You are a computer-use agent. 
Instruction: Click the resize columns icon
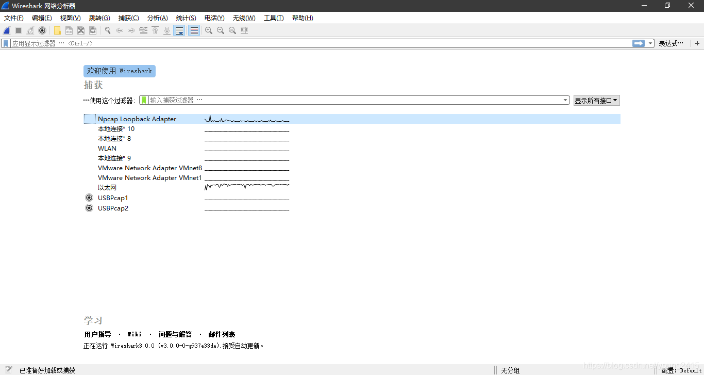click(x=244, y=30)
